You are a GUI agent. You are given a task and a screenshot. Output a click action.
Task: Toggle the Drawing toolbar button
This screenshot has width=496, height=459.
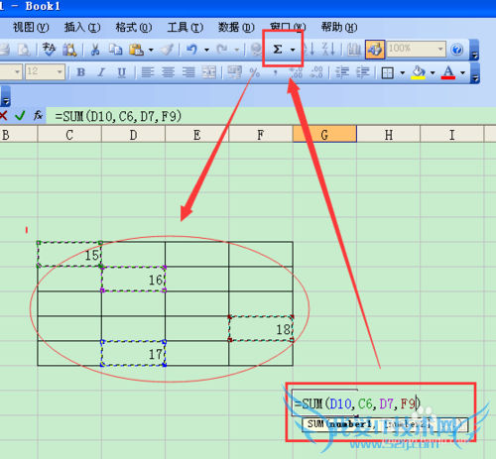click(x=375, y=50)
